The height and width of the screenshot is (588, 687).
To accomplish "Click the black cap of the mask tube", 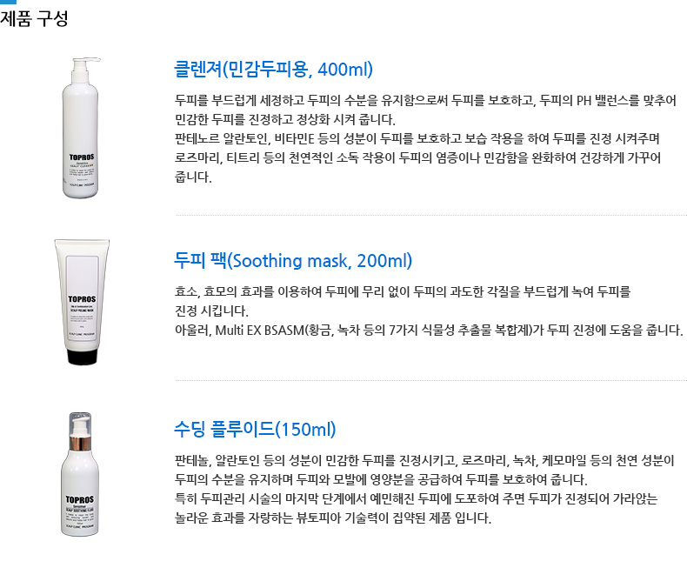I will [82, 357].
